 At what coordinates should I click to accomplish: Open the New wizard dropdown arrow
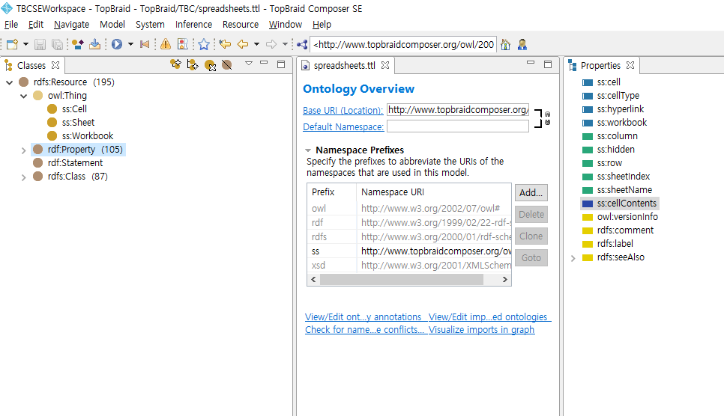pyautogui.click(x=25, y=44)
